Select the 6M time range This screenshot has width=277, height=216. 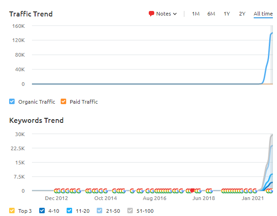pyautogui.click(x=211, y=14)
